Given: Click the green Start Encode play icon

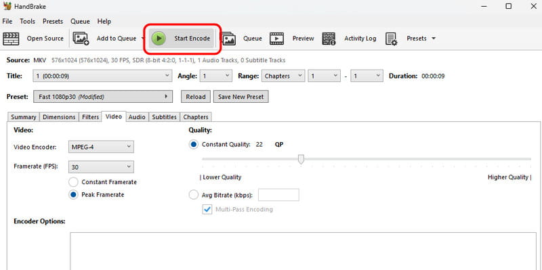Looking at the screenshot, I should point(159,39).
